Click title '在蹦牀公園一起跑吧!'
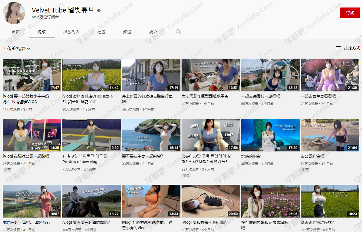 click(27, 156)
